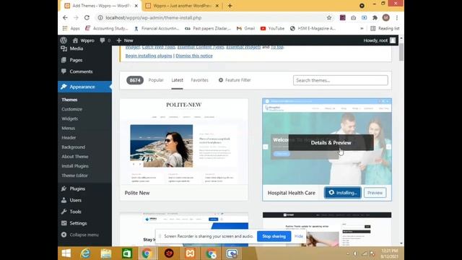The image size is (462, 260).
Task: Open the Wppro site home link
Action: click(x=84, y=40)
